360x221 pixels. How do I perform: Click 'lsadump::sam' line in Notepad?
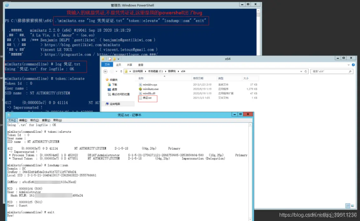point(38,165)
